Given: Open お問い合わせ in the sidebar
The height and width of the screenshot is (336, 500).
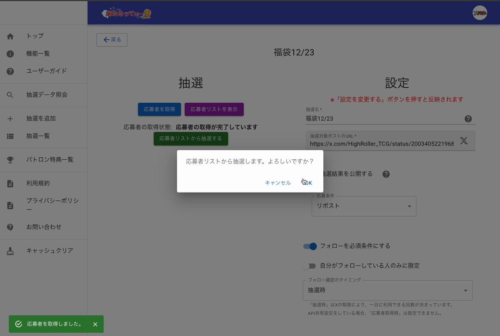Looking at the screenshot, I should tap(44, 227).
